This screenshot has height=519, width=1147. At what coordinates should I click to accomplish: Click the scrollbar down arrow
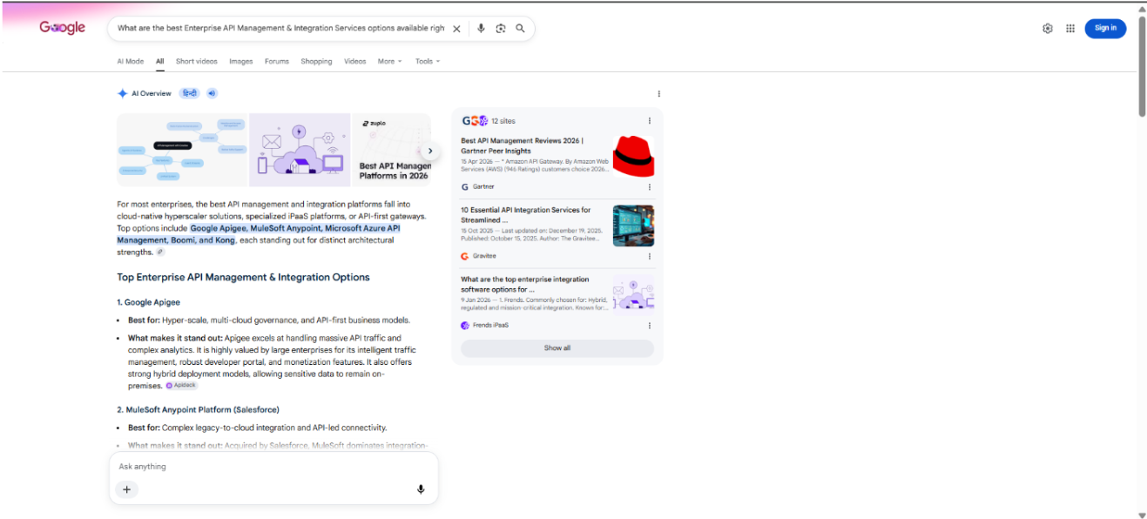[x=1141, y=515]
